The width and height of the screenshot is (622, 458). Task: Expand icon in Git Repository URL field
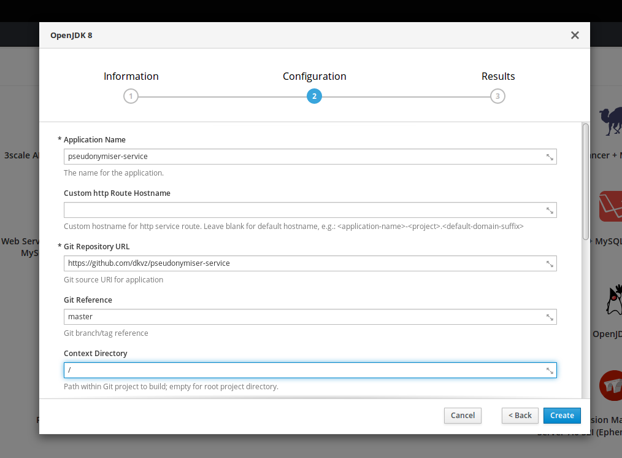pos(550,264)
